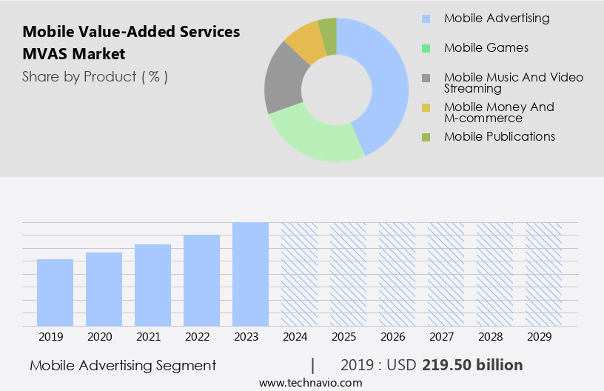Select the Mobile Games legend label

point(486,48)
